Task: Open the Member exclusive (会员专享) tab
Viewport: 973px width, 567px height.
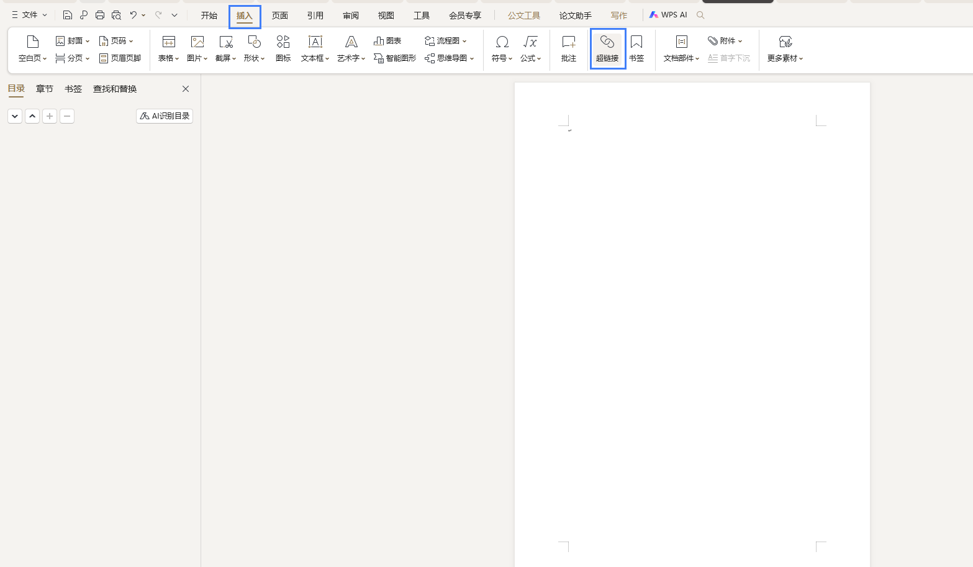Action: pos(465,16)
